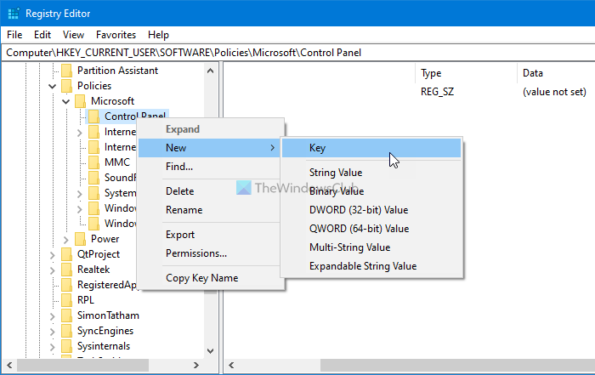595x375 pixels.
Task: Select DWORD (32-bit) Value option
Action: pyautogui.click(x=359, y=210)
